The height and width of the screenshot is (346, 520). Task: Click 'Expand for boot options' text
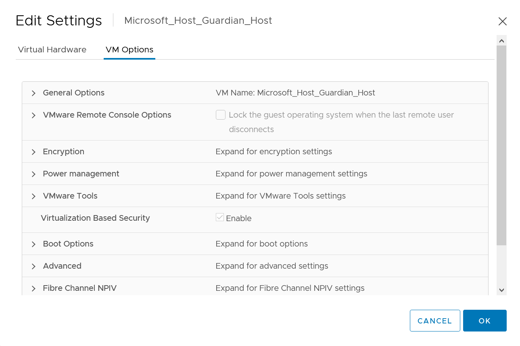[261, 244]
